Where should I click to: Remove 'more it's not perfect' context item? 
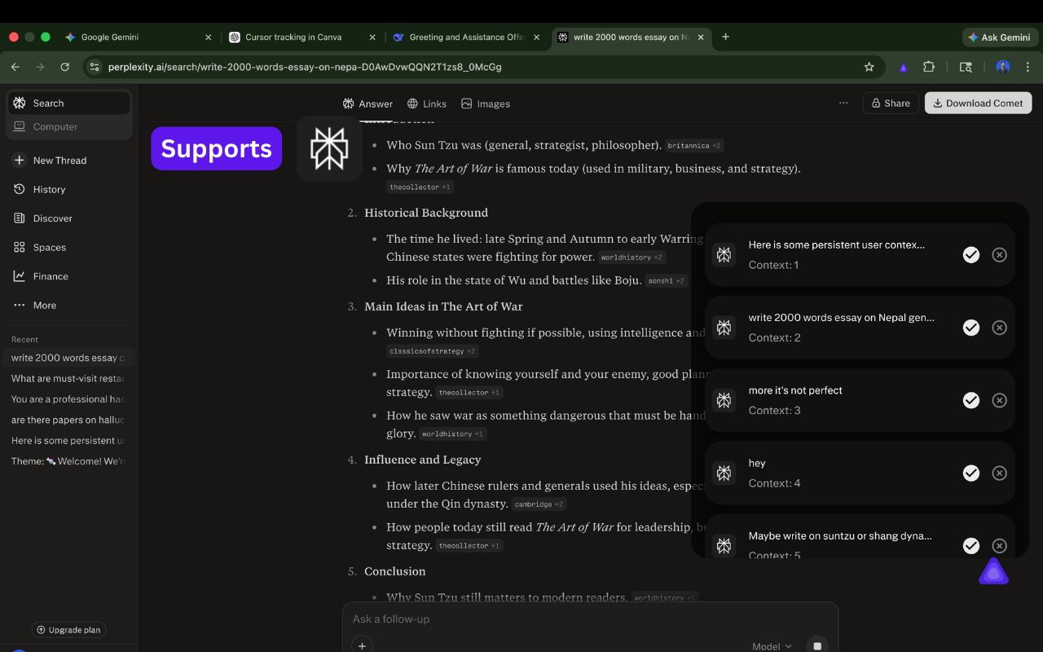[x=999, y=400]
